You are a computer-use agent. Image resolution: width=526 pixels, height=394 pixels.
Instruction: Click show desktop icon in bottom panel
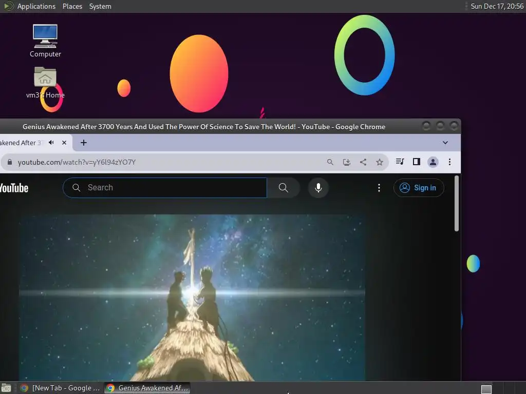pos(6,388)
